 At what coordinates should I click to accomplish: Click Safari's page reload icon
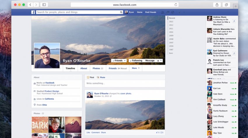pos(176,5)
